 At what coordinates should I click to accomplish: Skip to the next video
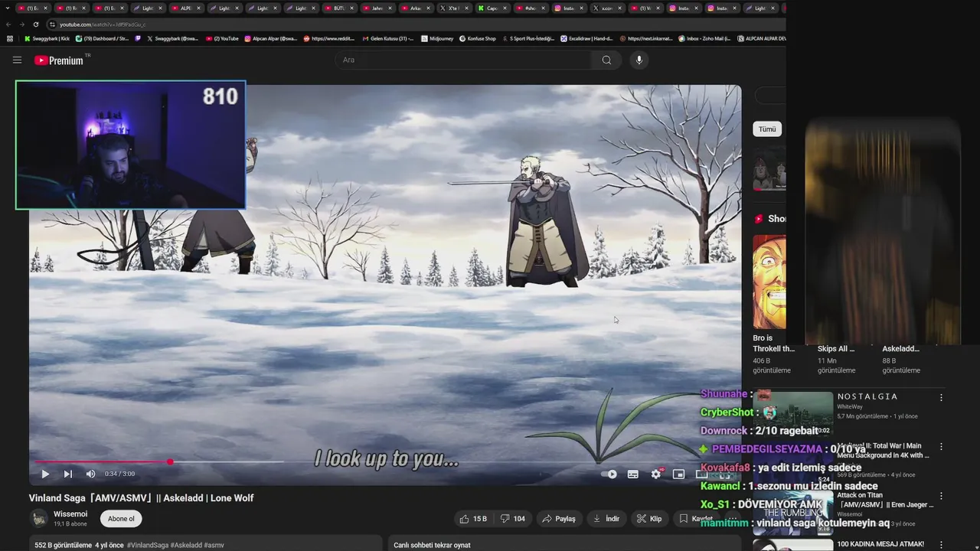pyautogui.click(x=67, y=474)
